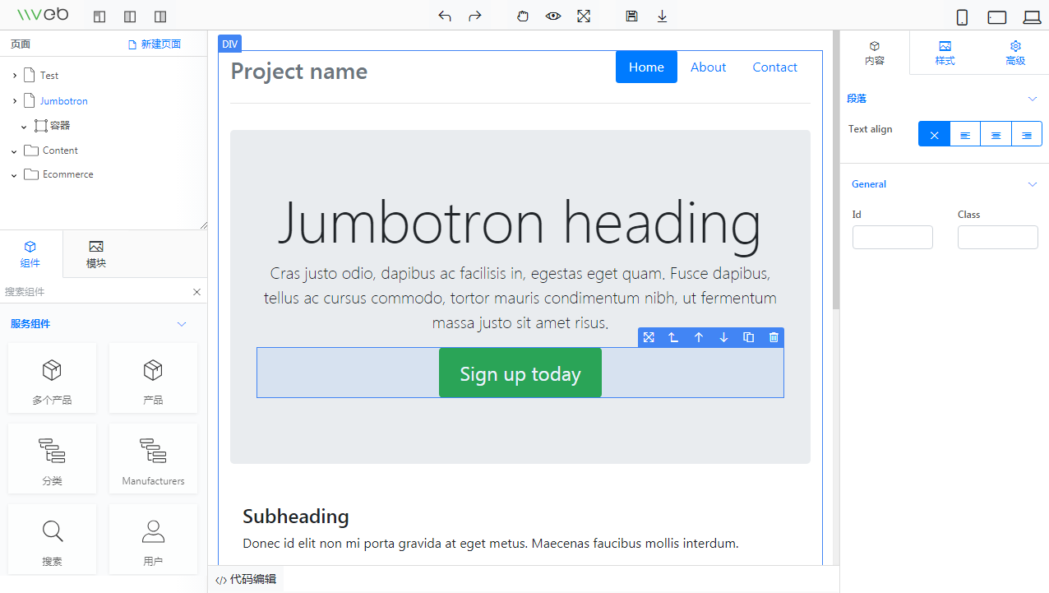Viewport: 1049px width, 593px height.
Task: Click the undo arrow icon
Action: [445, 16]
